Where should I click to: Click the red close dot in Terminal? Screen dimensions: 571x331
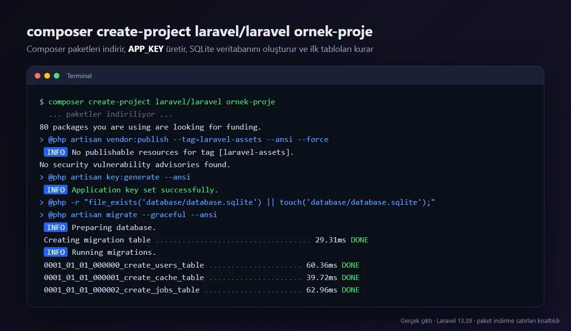click(x=38, y=76)
